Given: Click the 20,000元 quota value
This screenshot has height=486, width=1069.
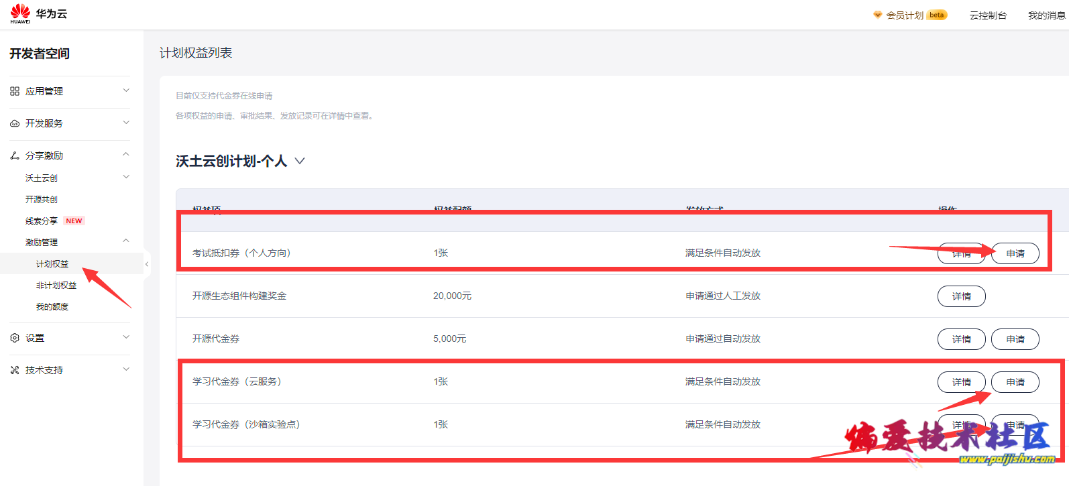Looking at the screenshot, I should [x=452, y=296].
